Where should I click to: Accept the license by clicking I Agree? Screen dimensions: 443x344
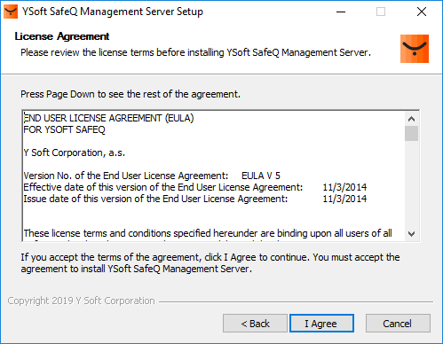[x=321, y=324]
